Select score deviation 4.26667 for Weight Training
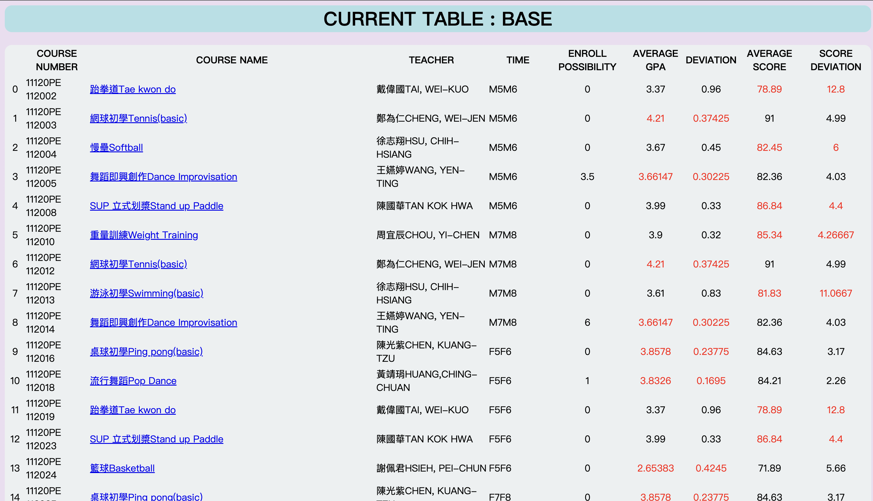Viewport: 873px width, 501px height. (836, 235)
